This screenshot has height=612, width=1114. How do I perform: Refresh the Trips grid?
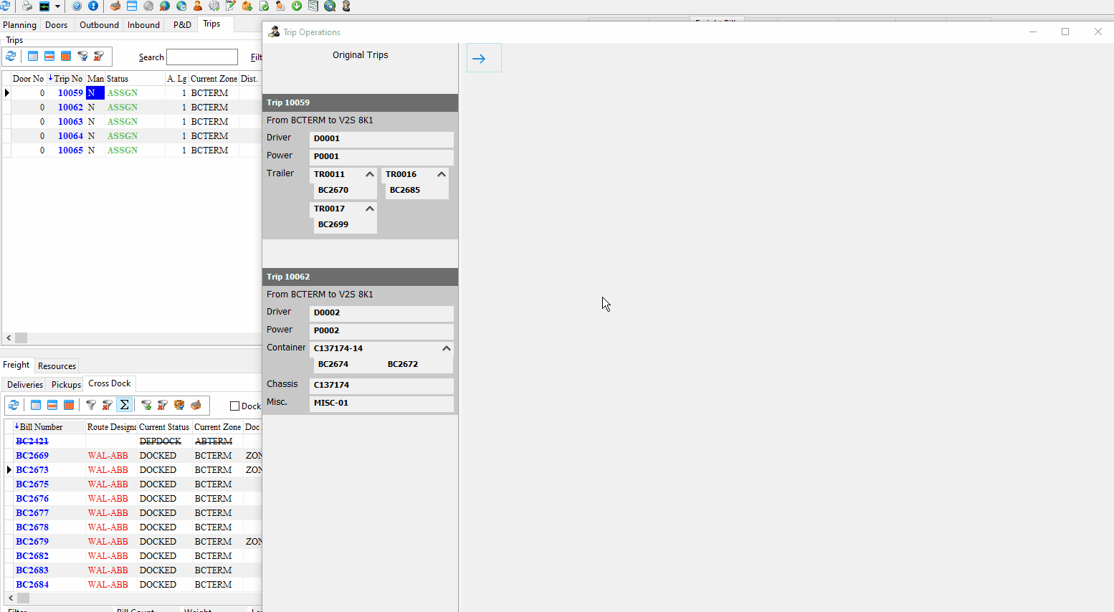(11, 56)
